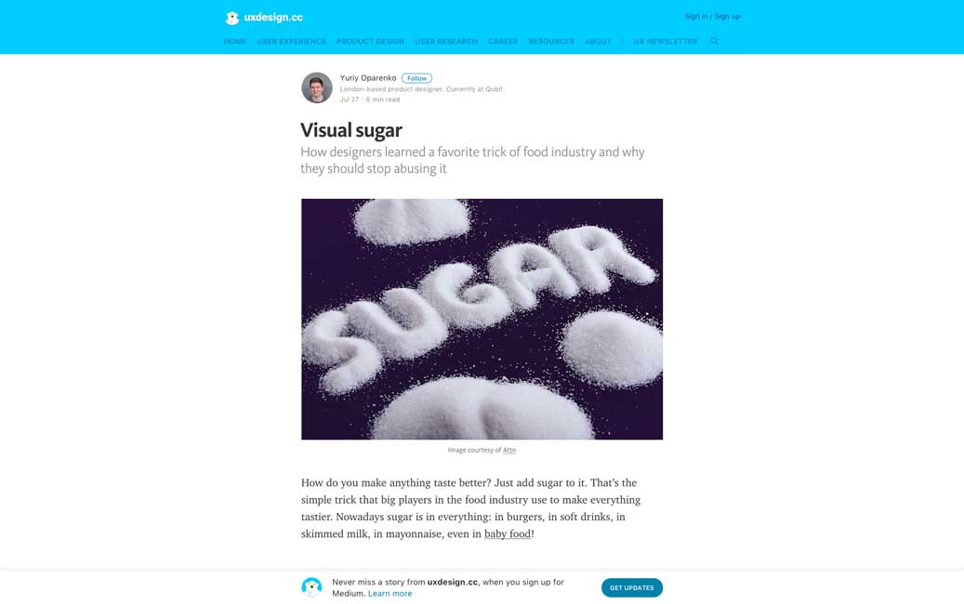Open the UX NEWSLETTER link
The height and width of the screenshot is (604, 964).
(x=666, y=42)
